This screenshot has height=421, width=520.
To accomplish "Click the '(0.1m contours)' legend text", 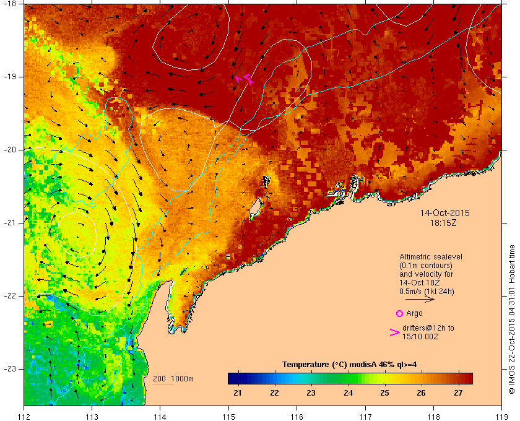I will click(x=426, y=266).
